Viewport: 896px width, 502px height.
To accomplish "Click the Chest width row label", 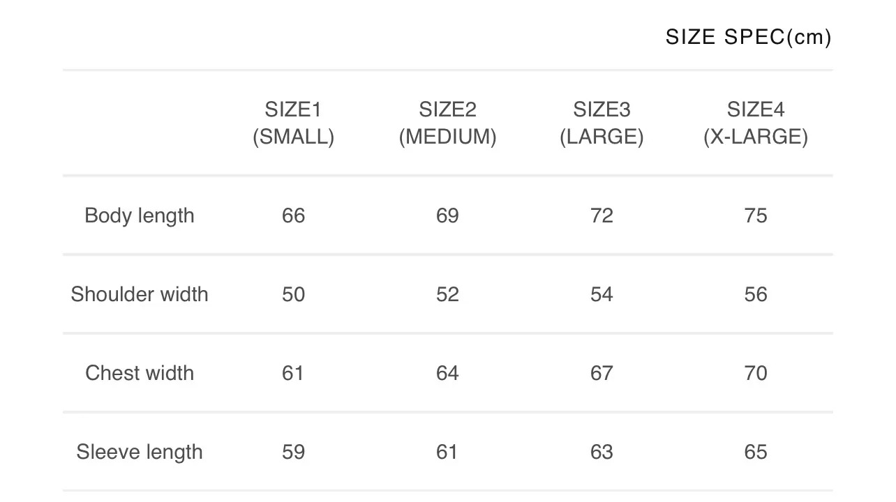I will [140, 373].
